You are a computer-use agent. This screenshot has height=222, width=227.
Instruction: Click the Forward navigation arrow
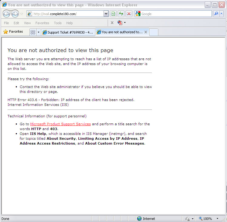coord(15,14)
